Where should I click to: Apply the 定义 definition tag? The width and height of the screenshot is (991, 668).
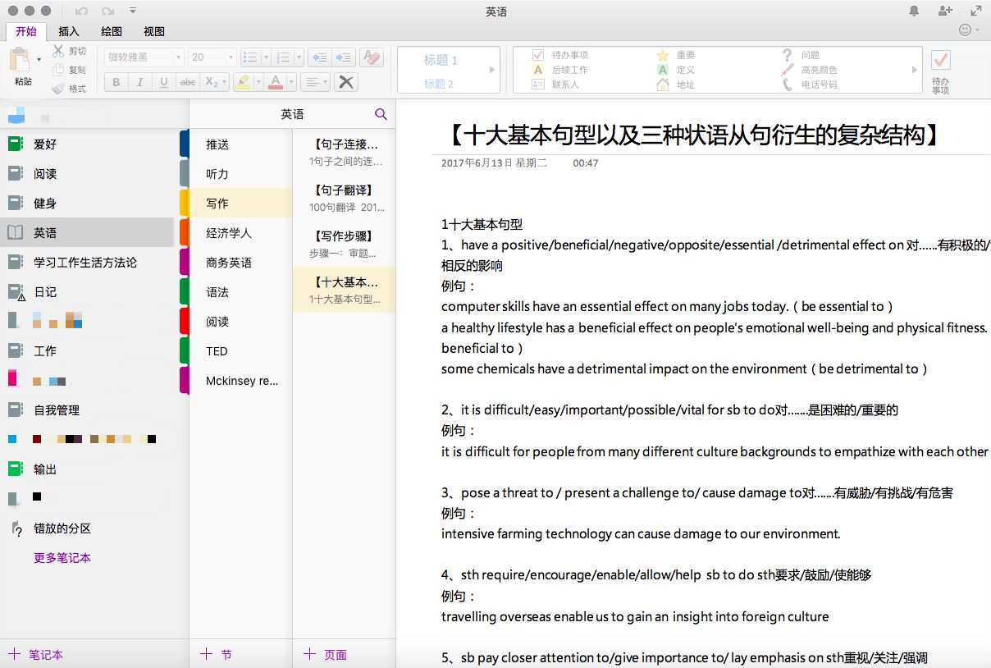pyautogui.click(x=677, y=70)
